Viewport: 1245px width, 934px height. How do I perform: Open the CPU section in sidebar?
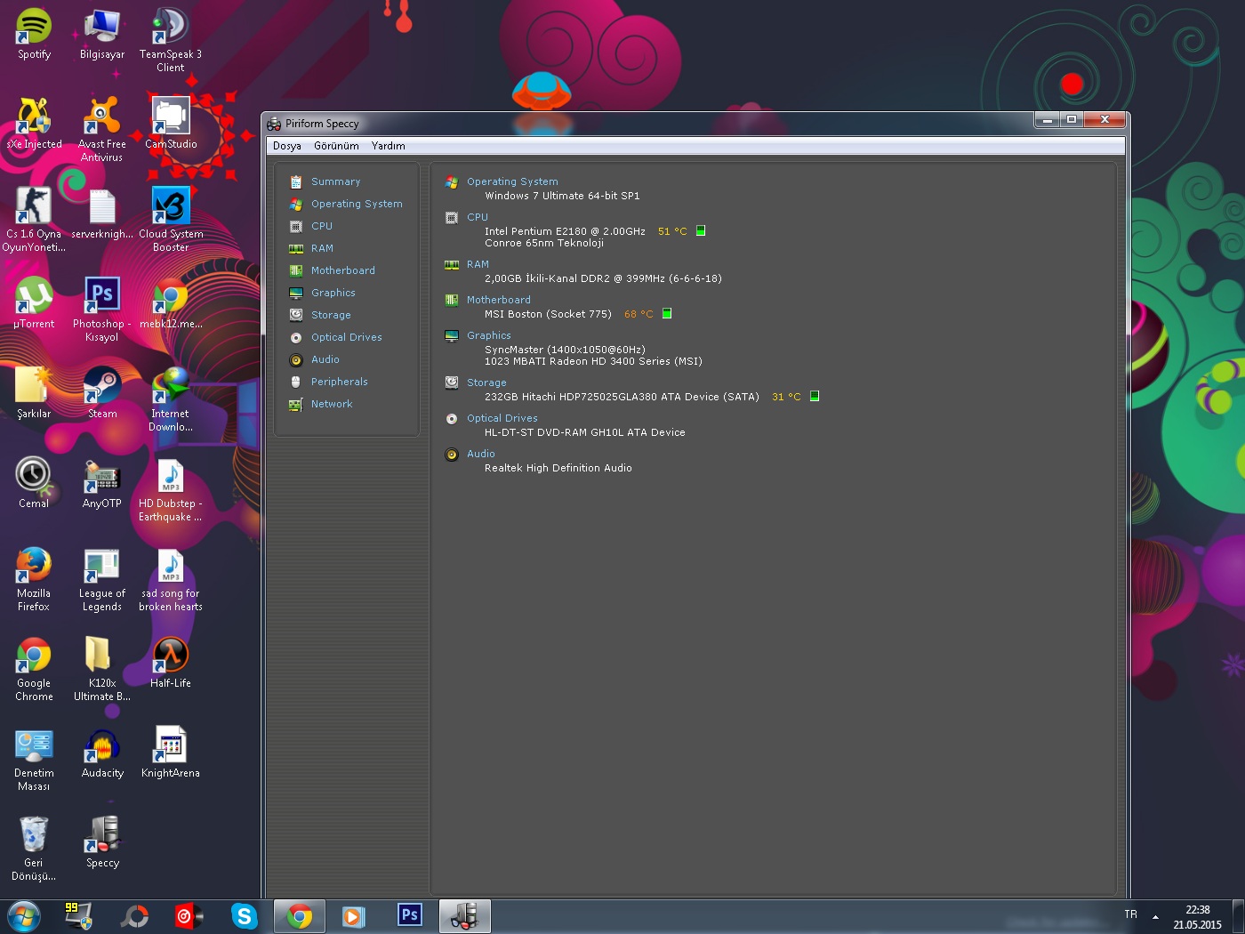(321, 226)
